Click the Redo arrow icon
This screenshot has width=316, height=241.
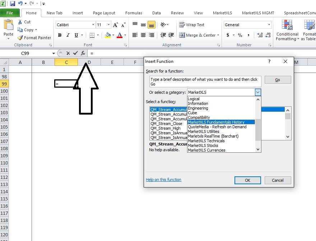[32, 4]
